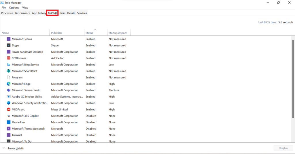The width and height of the screenshot is (295, 154).
Task: Sort by the Publisher column header
Action: [67, 33]
